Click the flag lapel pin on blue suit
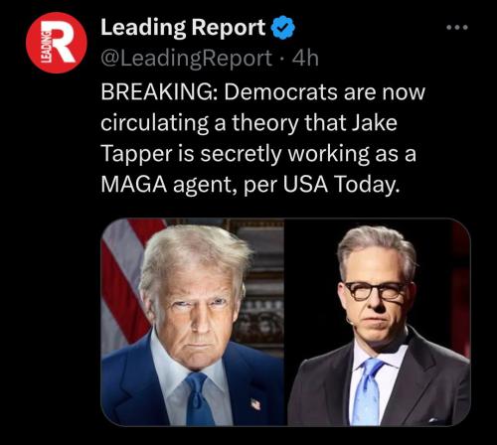This screenshot has height=445, width=497. 255,404
